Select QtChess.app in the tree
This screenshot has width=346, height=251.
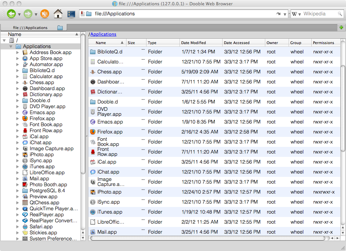(x=44, y=203)
